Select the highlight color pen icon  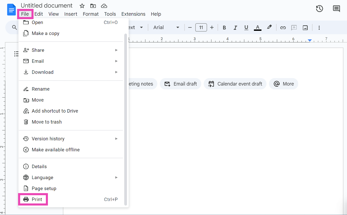(x=269, y=27)
